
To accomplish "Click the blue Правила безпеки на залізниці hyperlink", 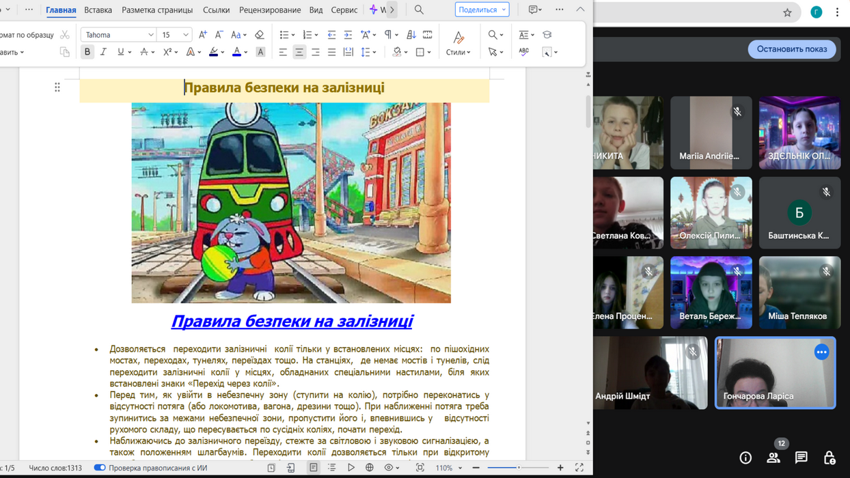I will tap(292, 321).
